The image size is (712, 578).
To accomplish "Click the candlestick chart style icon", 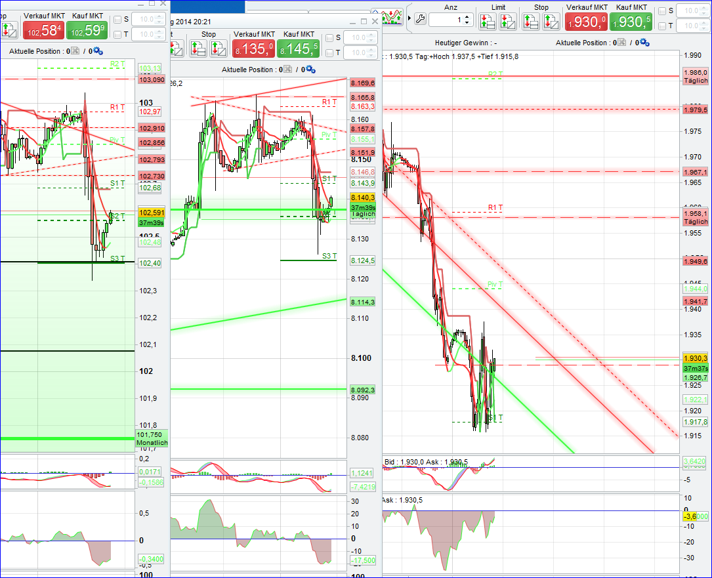I will 392,17.
